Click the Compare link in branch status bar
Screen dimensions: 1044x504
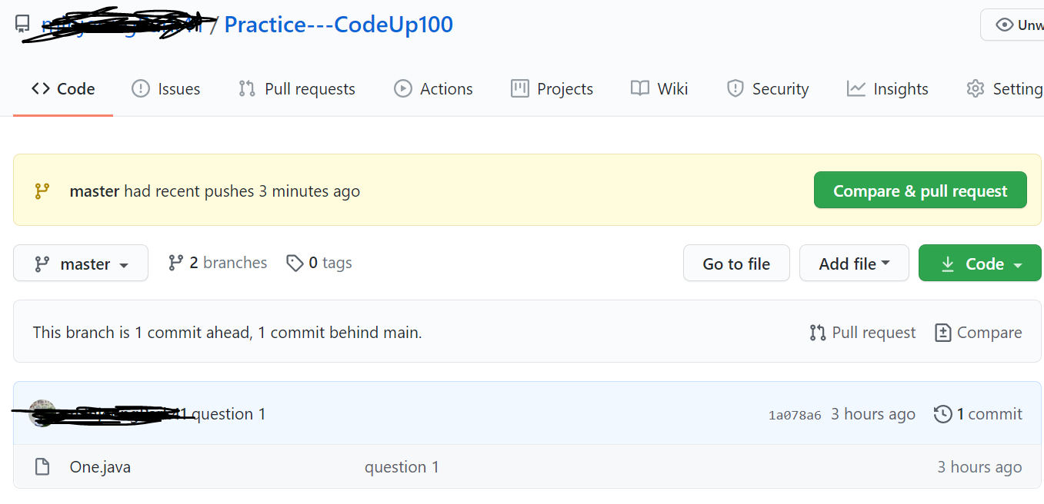pos(978,333)
